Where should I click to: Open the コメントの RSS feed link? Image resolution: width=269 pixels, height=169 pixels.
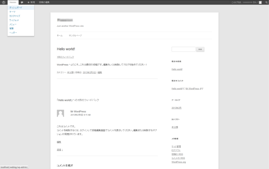(x=178, y=158)
